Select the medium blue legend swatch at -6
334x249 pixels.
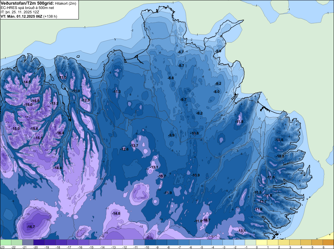click(x=195, y=242)
